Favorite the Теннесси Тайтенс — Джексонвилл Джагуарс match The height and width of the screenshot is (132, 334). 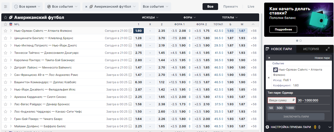[5, 53]
